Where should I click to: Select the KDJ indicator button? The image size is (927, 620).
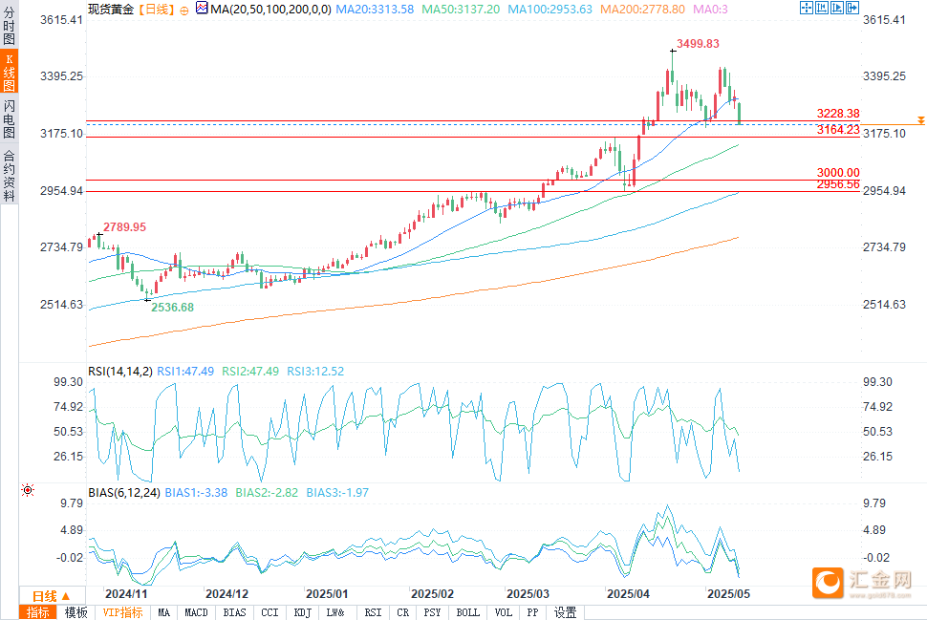302,612
